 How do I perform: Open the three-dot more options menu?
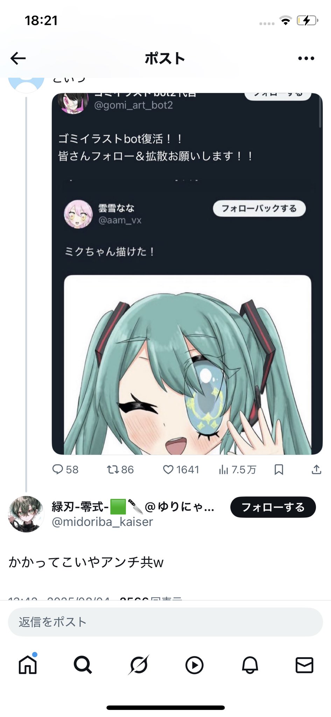pyautogui.click(x=306, y=58)
